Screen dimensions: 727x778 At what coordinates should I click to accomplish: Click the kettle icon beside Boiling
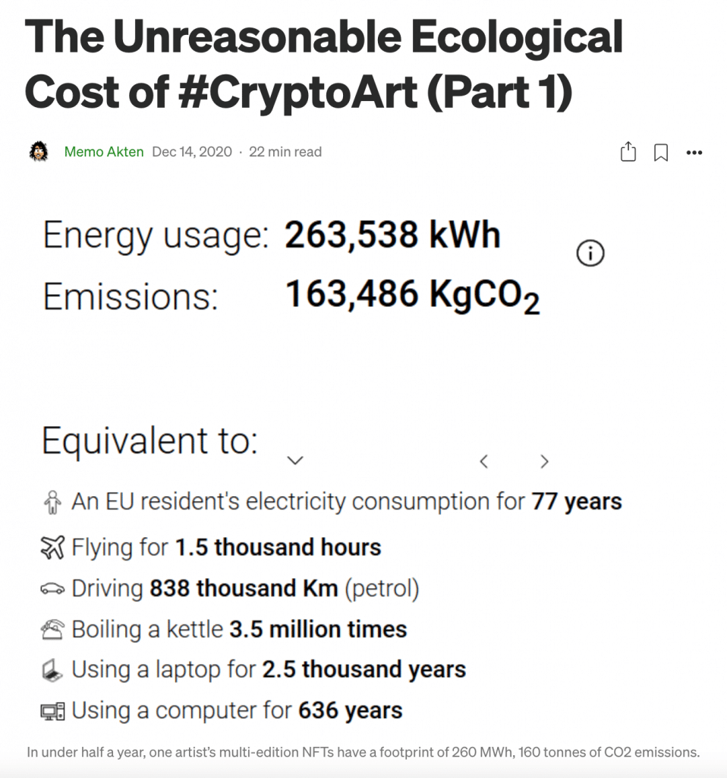click(x=52, y=630)
